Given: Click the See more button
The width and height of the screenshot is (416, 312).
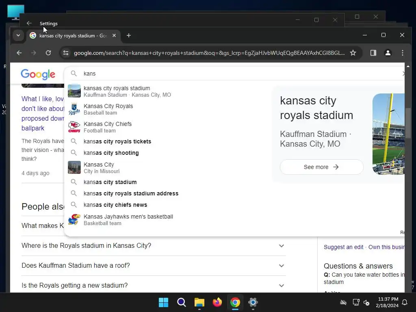Looking at the screenshot, I should tap(321, 167).
